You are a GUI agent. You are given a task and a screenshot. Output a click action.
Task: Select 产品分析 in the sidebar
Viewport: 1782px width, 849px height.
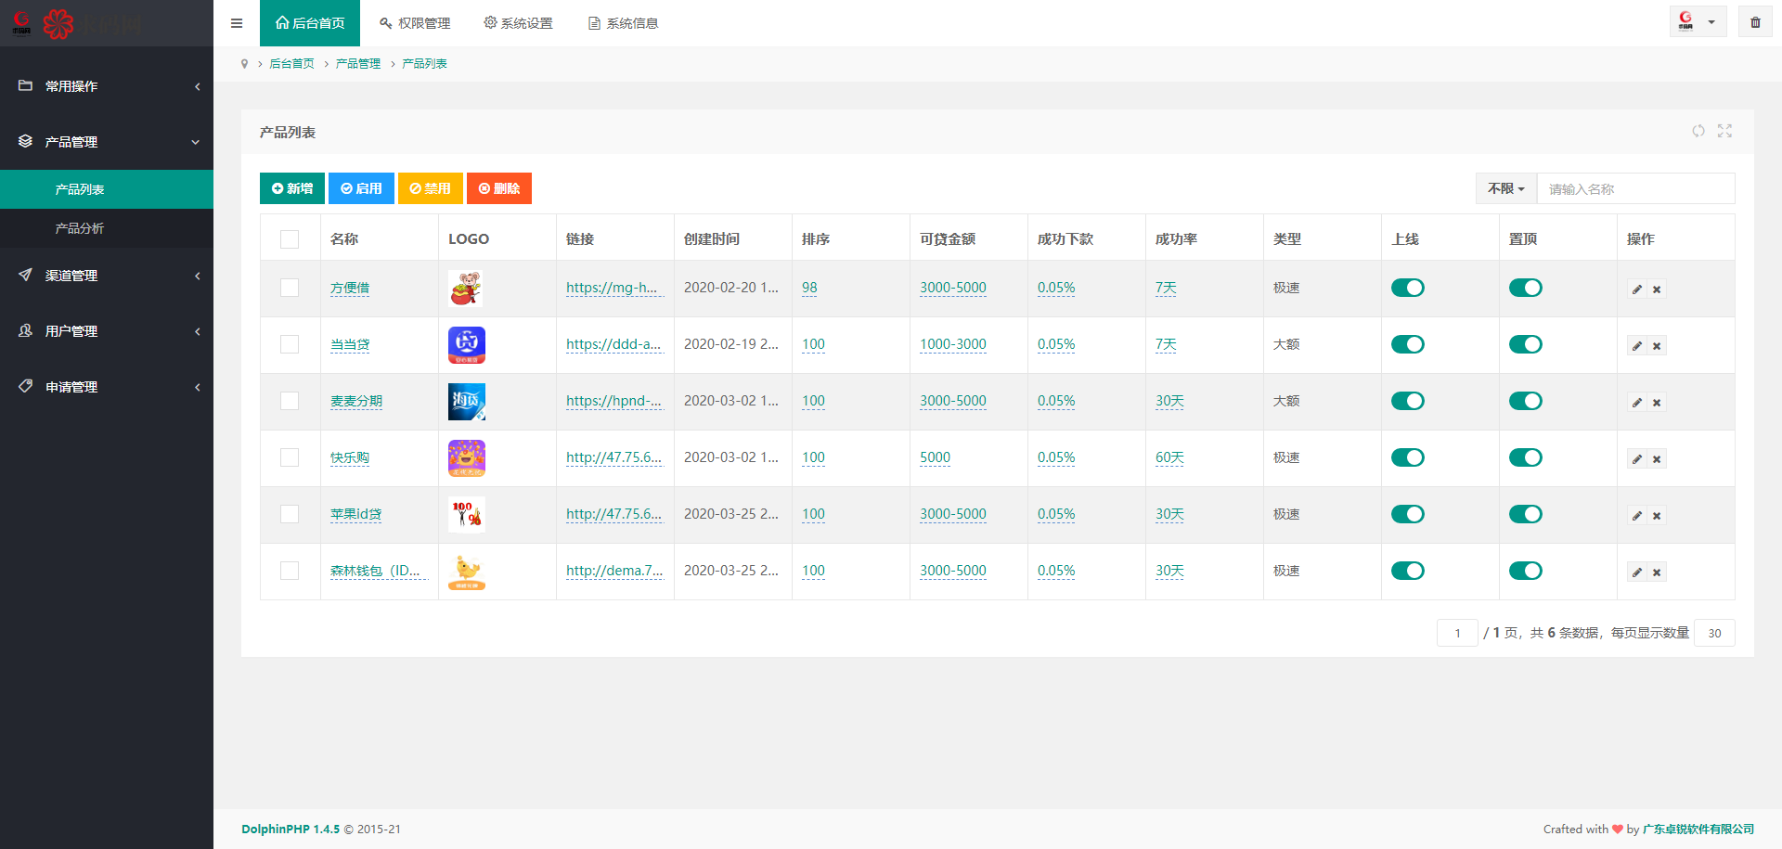coord(80,228)
